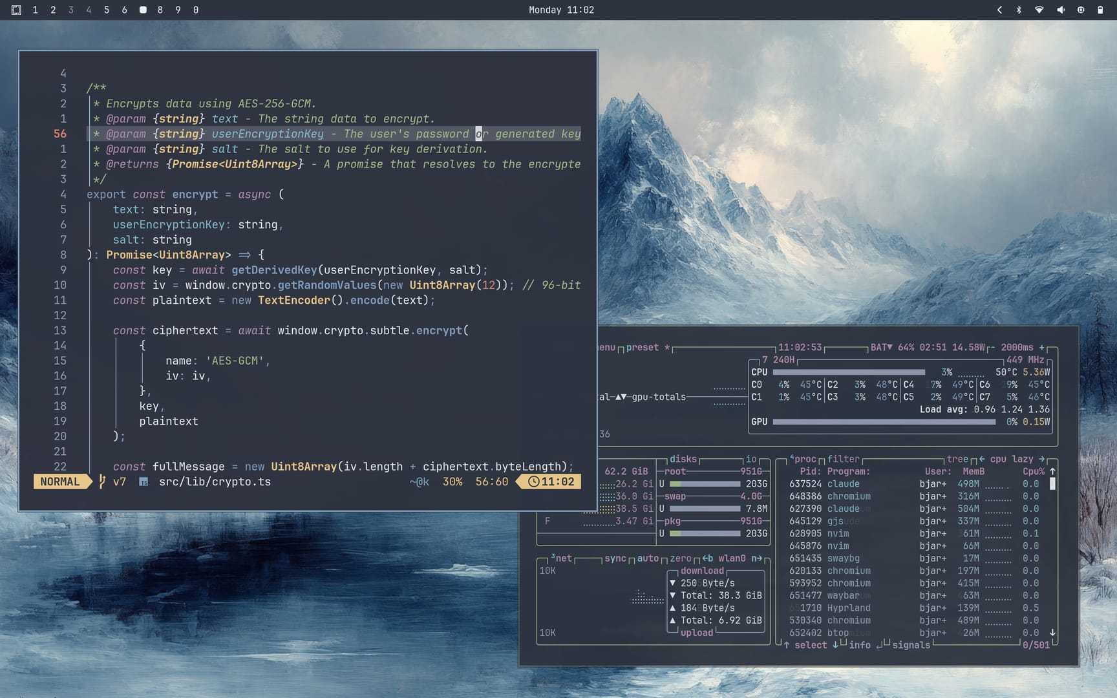Image resolution: width=1117 pixels, height=698 pixels.
Task: Switch to workspace 5 in the top bar
Action: [x=107, y=10]
